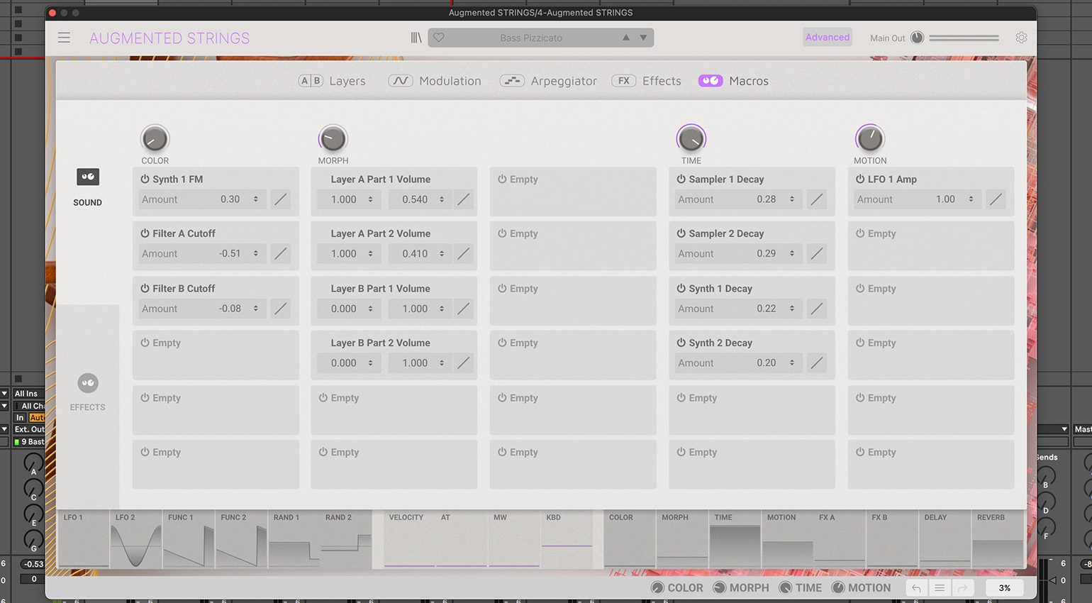Open curve editor for Filter A Cutoff

click(x=281, y=253)
